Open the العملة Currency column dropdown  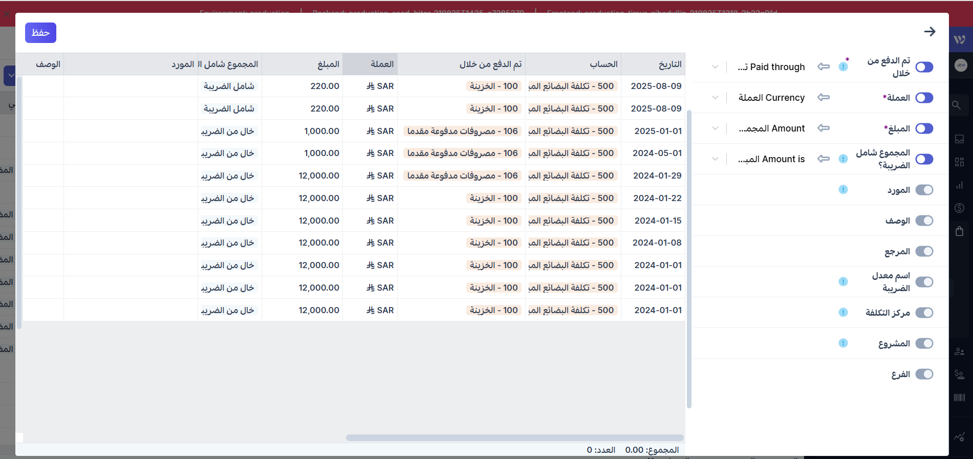pyautogui.click(x=715, y=98)
